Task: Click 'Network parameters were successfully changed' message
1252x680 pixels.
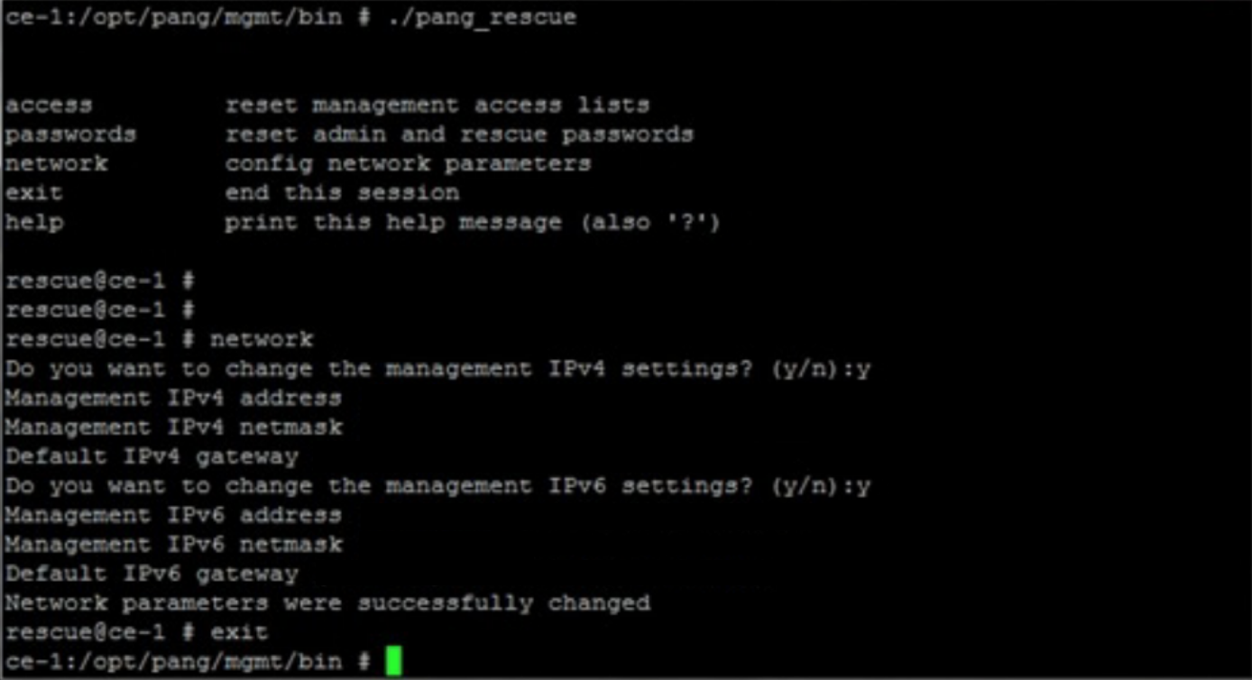Action: pos(327,602)
